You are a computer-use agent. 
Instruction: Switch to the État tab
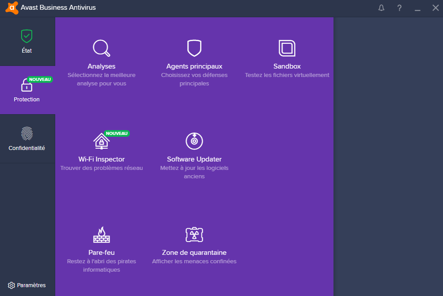pos(27,42)
